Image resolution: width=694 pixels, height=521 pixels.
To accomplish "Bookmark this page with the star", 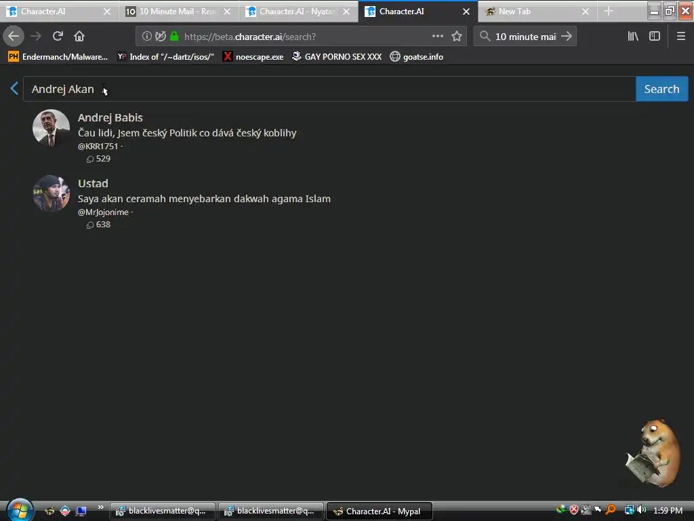I will click(457, 37).
